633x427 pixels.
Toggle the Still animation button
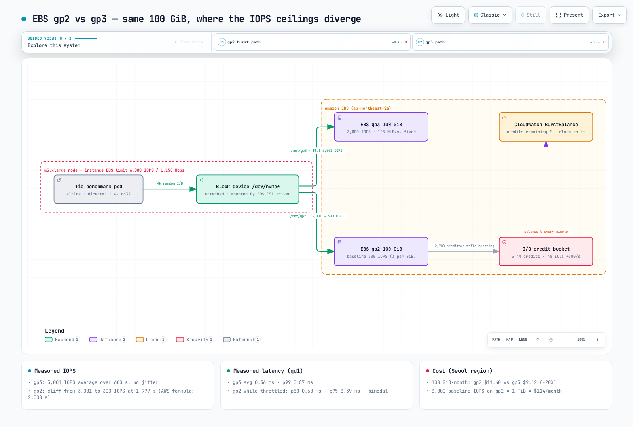tap(531, 15)
